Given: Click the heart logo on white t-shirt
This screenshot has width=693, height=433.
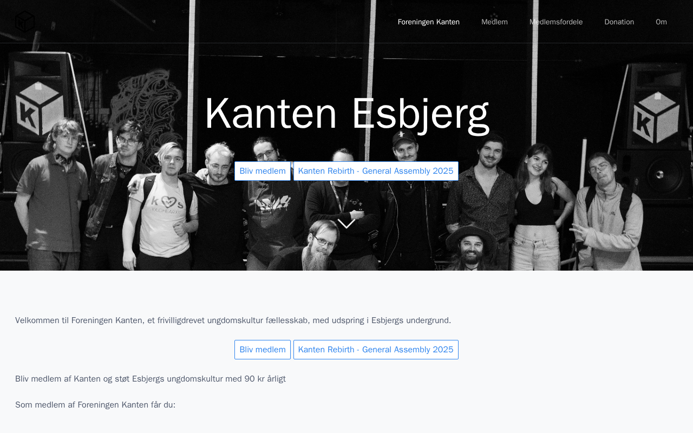Looking at the screenshot, I should click(169, 202).
